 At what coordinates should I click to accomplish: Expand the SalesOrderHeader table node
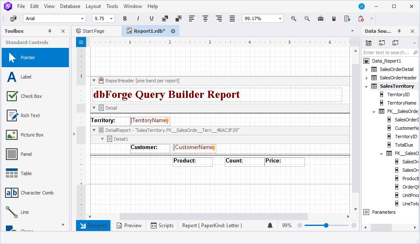point(366,78)
